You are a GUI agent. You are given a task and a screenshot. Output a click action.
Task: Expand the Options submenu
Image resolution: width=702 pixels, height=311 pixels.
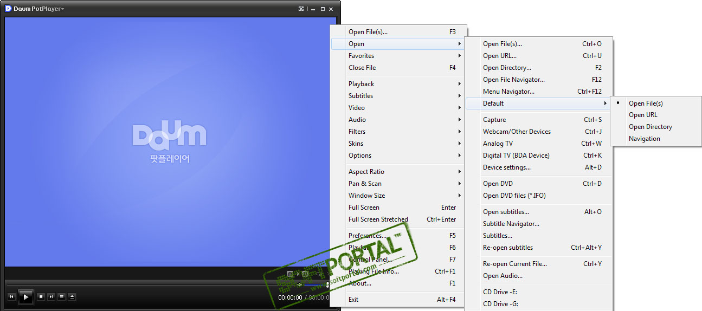pos(398,155)
